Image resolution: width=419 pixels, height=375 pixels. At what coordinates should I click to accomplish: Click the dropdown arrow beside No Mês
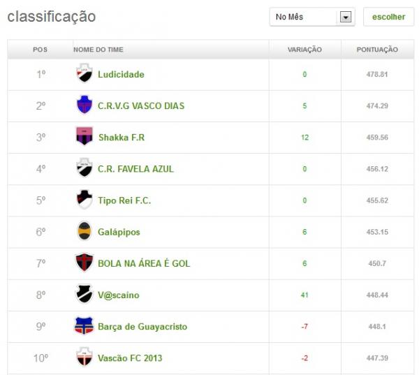point(345,17)
